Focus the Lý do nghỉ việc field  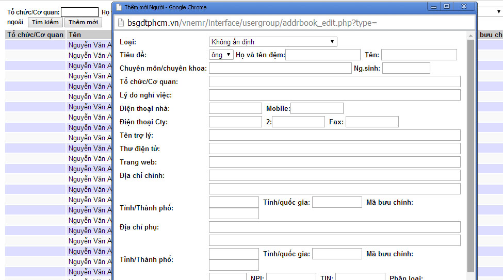point(335,95)
